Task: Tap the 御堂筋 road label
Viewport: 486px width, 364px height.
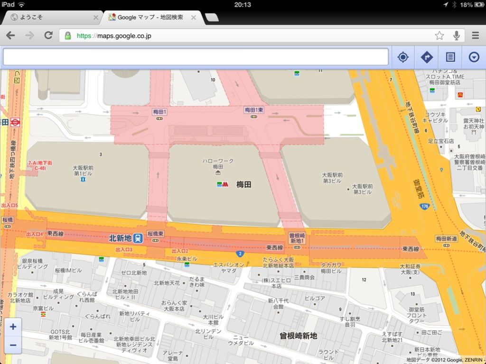Action: (x=420, y=189)
